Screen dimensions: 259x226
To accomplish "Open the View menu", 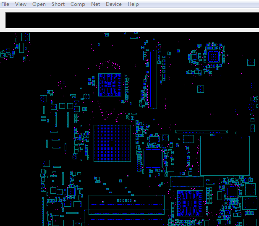I will pyautogui.click(x=21, y=4).
